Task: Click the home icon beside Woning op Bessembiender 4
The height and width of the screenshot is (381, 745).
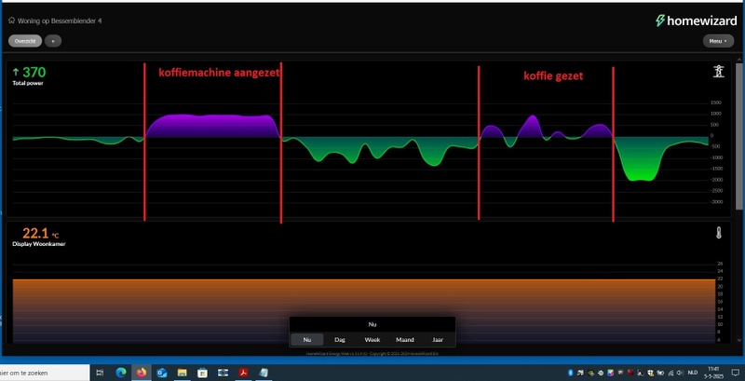Action: click(11, 20)
